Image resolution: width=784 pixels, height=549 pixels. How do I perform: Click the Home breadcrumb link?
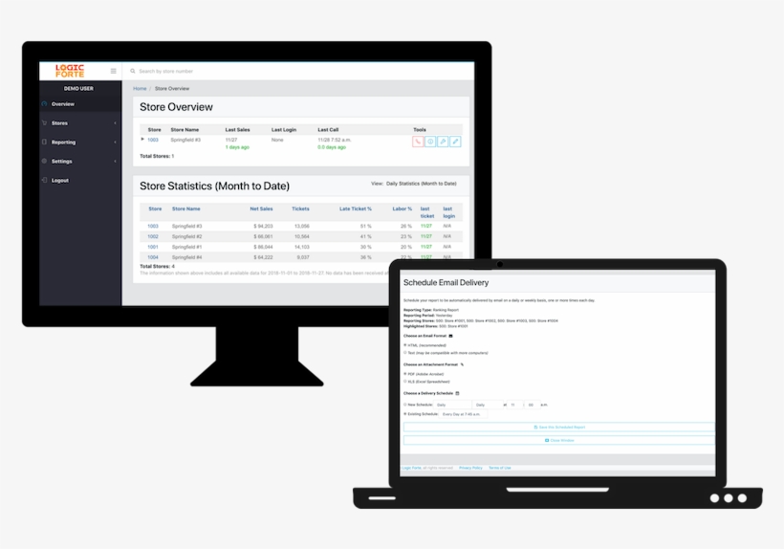[x=140, y=89]
